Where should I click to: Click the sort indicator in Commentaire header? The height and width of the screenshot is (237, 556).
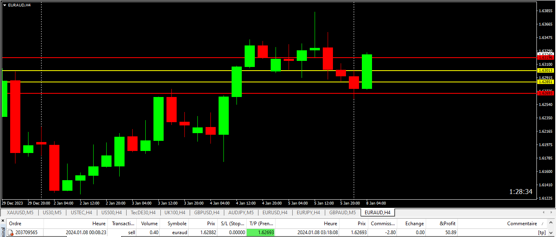point(543,224)
